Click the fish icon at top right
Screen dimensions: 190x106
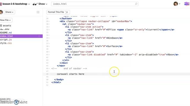[187, 4]
